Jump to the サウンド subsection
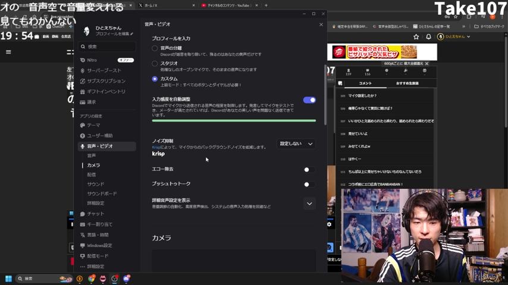Viewport: 508px width, 285px height. [x=96, y=184]
